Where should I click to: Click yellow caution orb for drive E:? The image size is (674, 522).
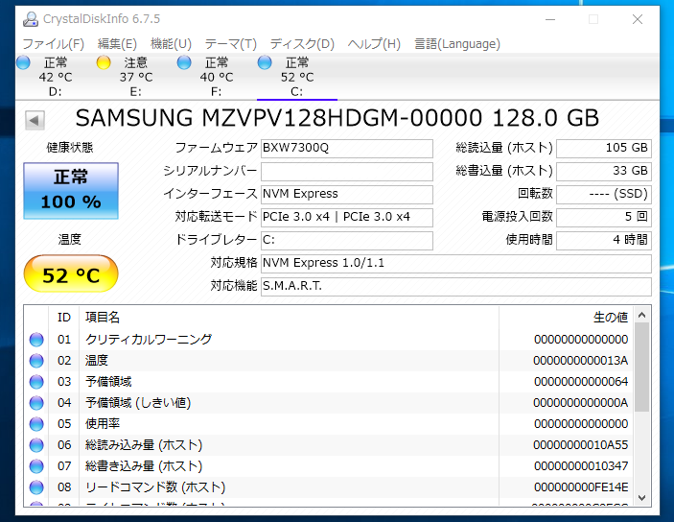(x=104, y=62)
